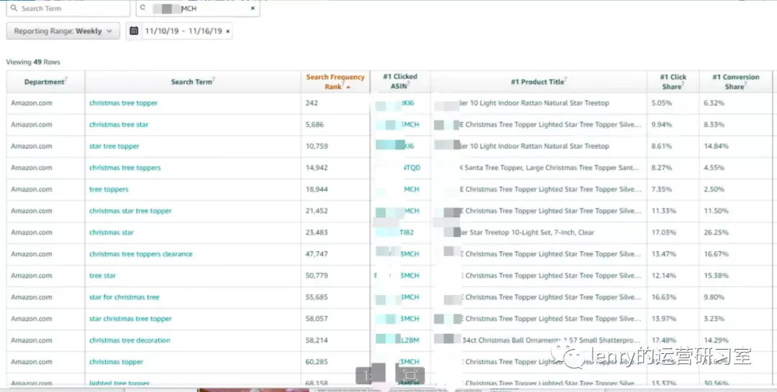This screenshot has height=392, width=777.
Task: Open search term christmas tree topper
Action: [x=124, y=103]
